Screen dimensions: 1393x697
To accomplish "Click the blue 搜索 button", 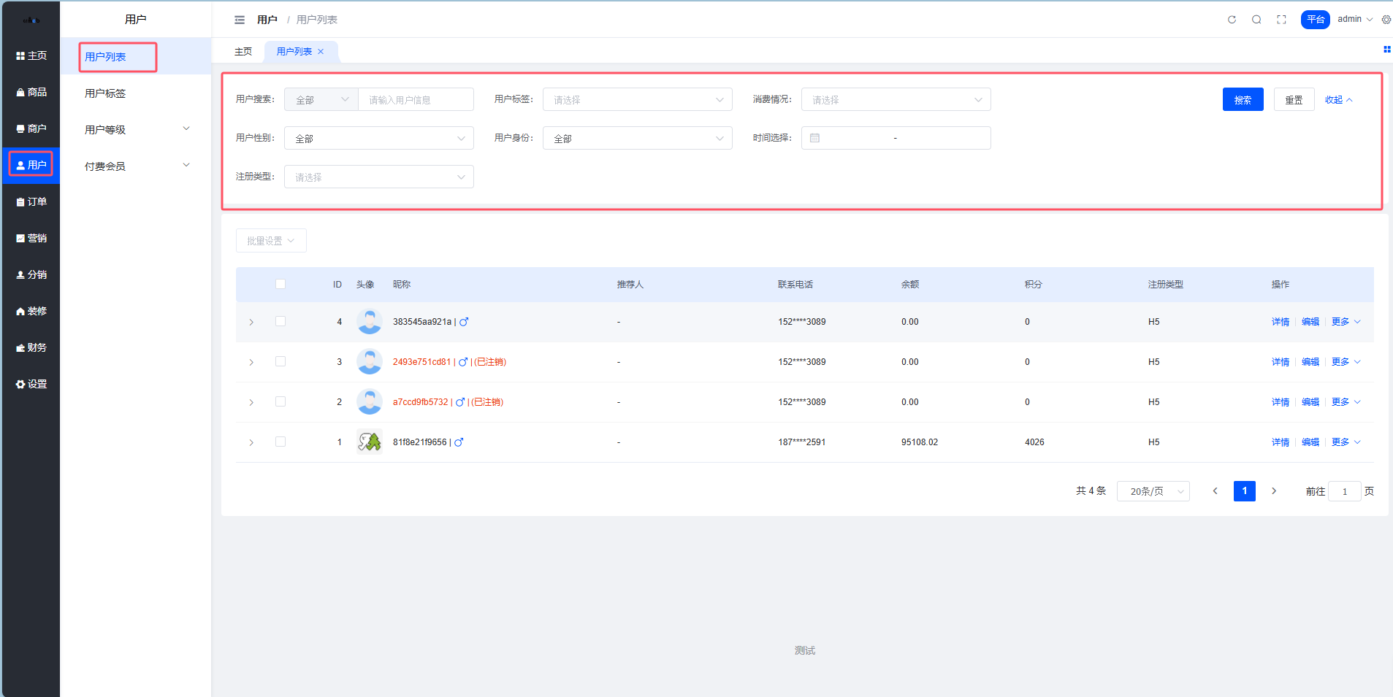I will pos(1243,99).
